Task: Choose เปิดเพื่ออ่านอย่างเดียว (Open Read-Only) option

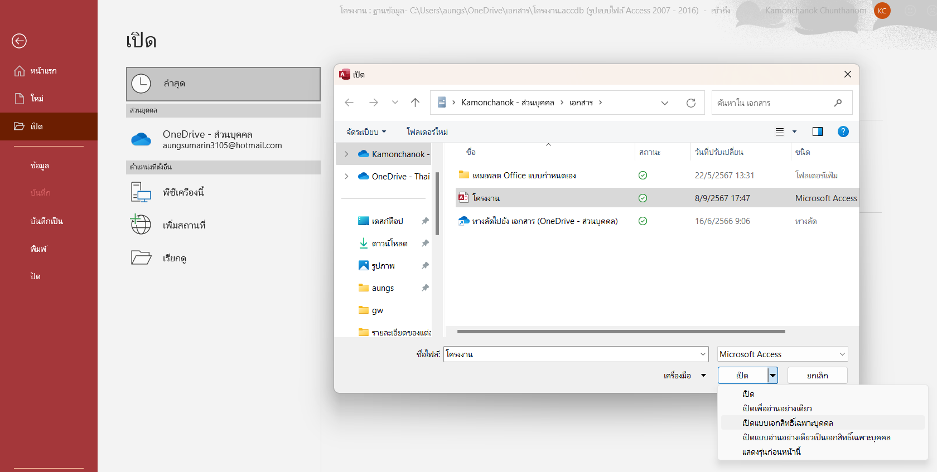Action: 776,408
